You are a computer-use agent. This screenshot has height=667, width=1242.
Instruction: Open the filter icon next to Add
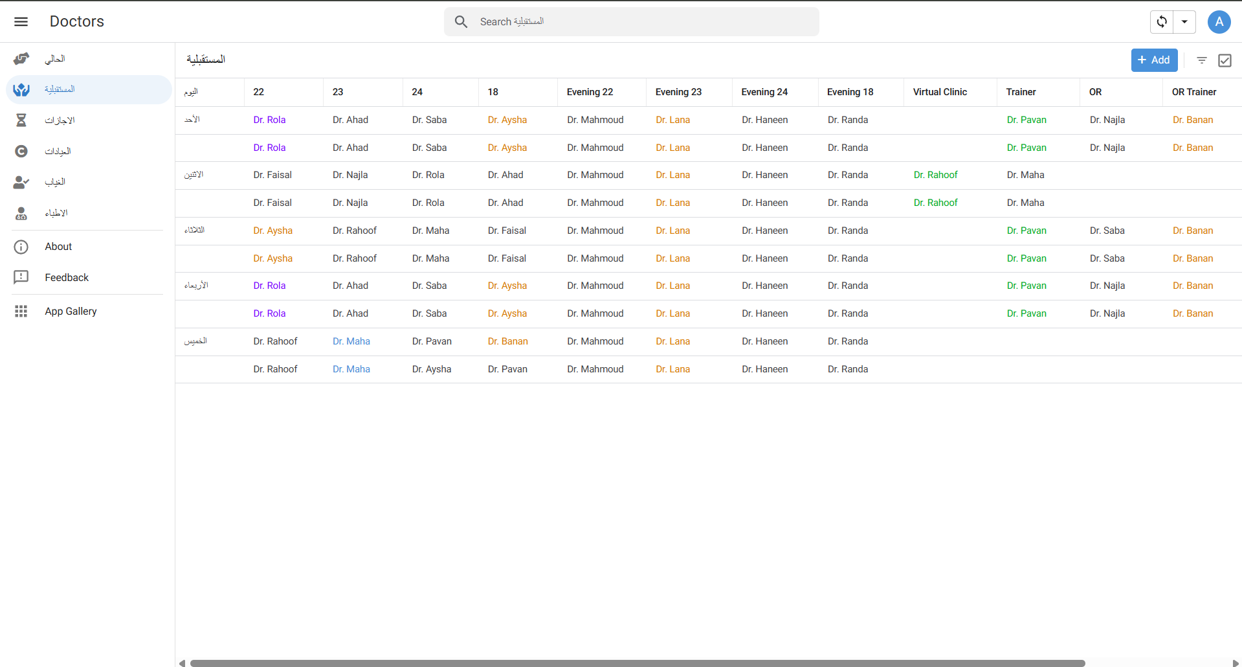1202,60
